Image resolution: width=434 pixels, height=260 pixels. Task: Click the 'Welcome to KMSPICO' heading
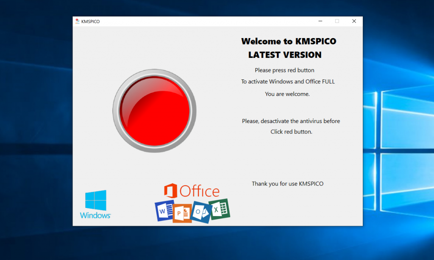289,41
